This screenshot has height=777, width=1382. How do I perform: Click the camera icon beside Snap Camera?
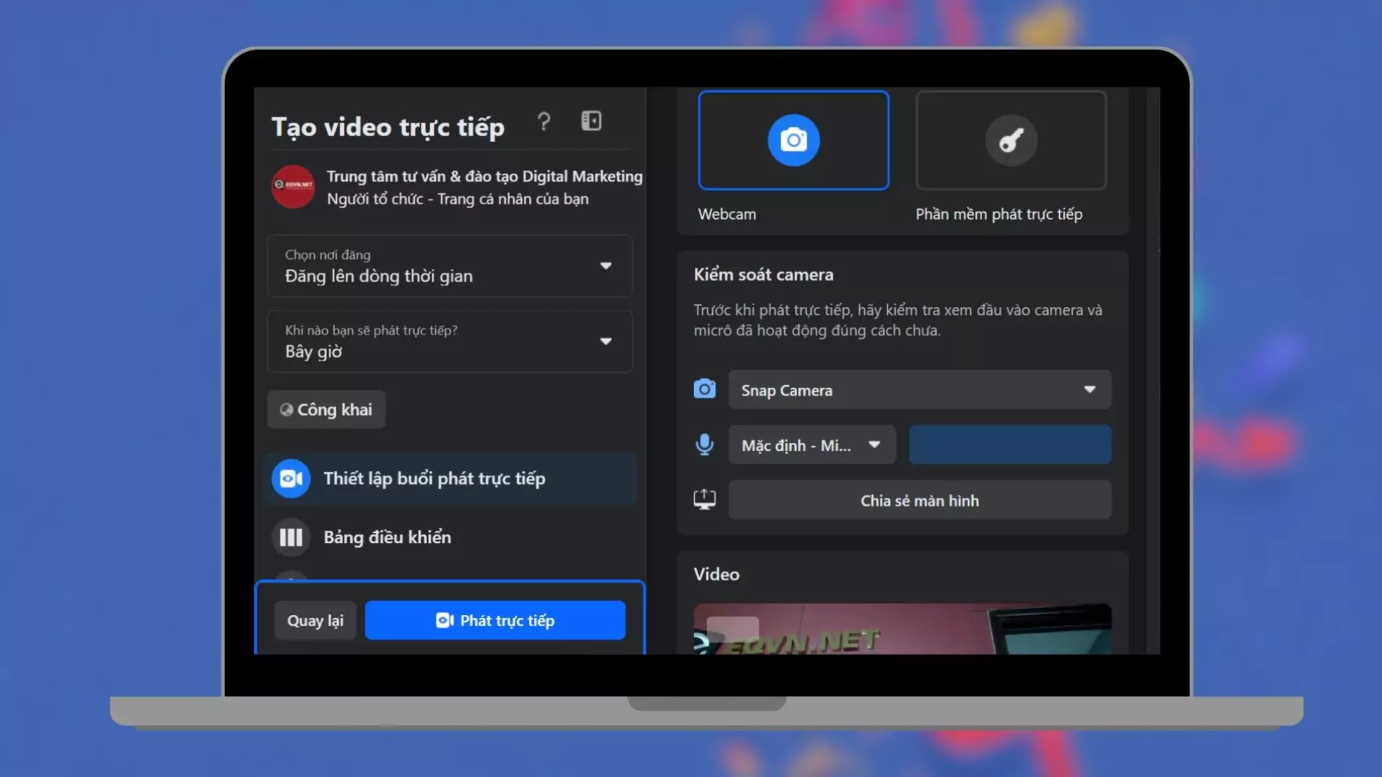(704, 389)
